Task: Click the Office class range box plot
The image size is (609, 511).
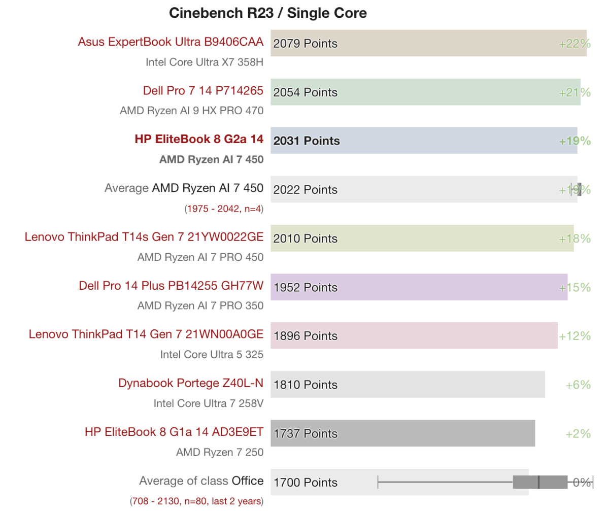Action: [485, 482]
